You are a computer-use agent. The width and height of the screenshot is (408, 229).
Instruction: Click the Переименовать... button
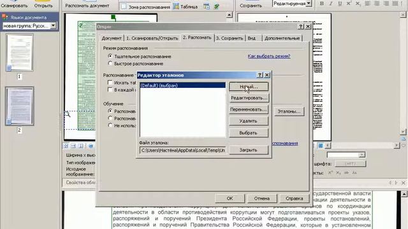(x=249, y=109)
